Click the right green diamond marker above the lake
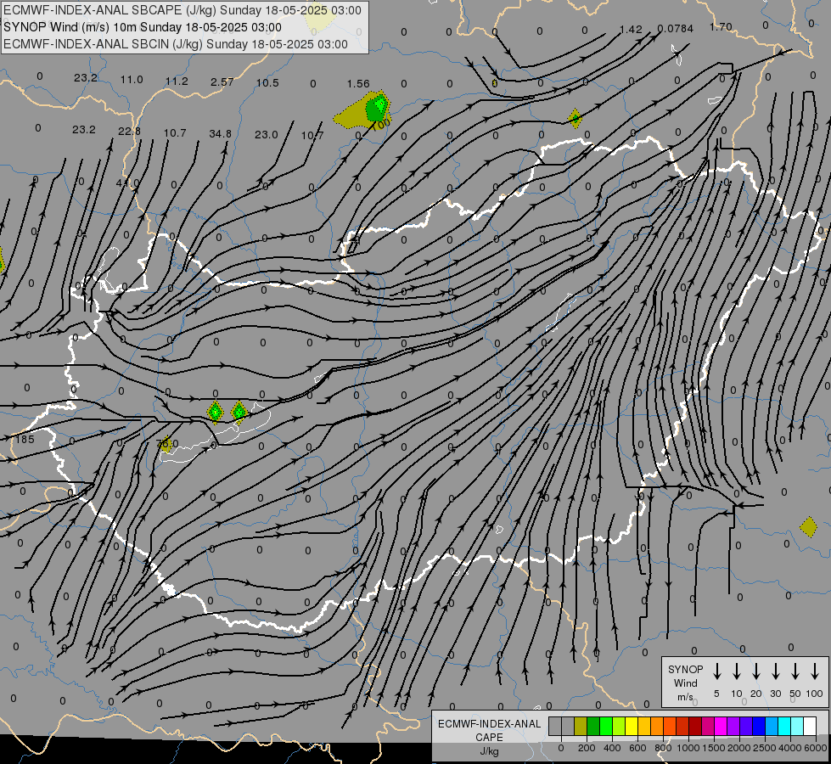The height and width of the screenshot is (764, 831). click(239, 412)
